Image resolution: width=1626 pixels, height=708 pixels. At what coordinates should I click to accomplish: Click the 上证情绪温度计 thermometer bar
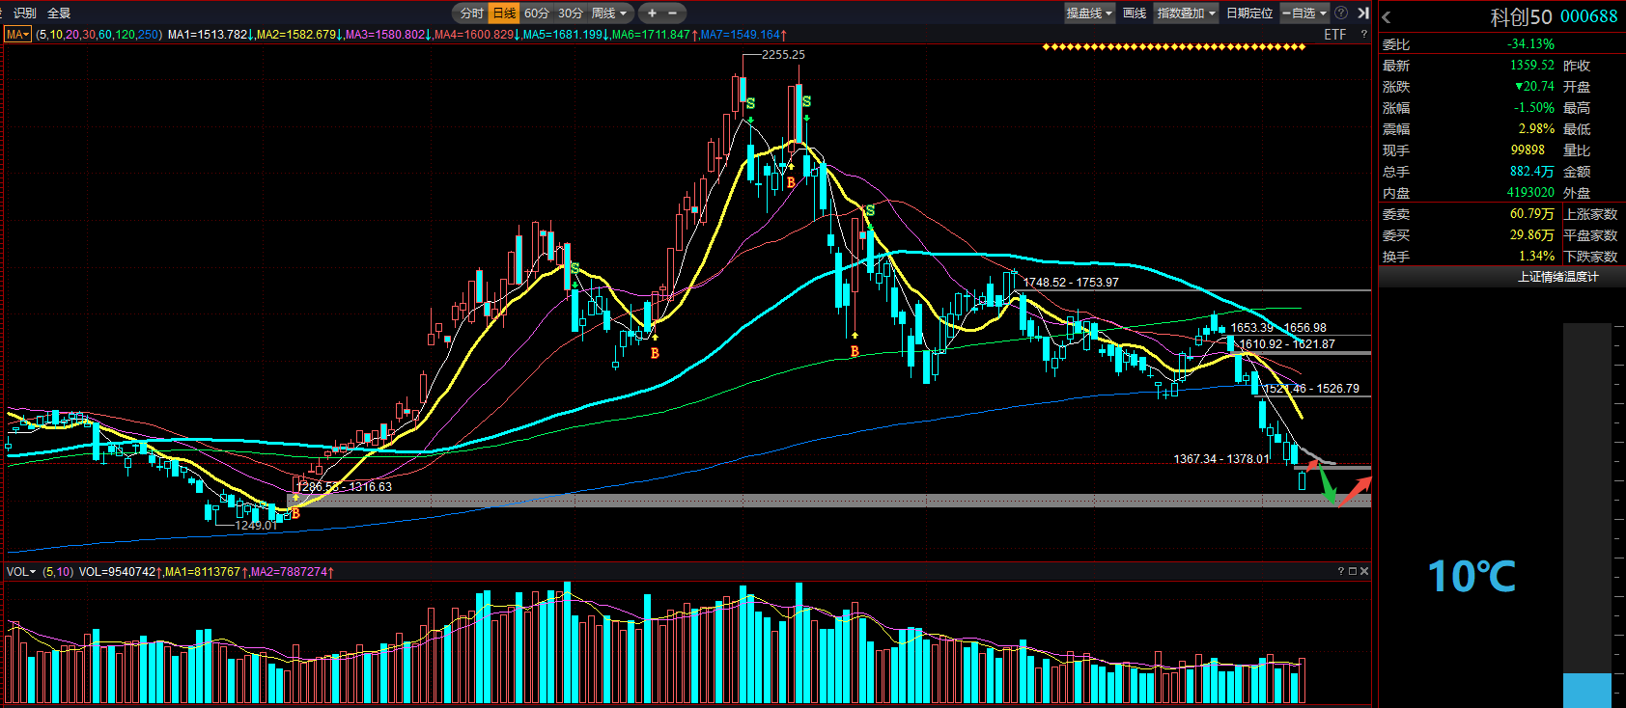click(x=1587, y=515)
